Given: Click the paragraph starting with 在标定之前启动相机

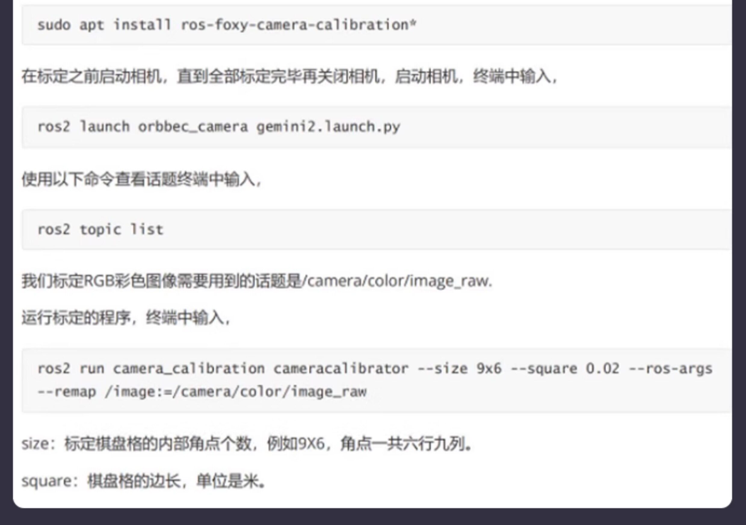Looking at the screenshot, I should pyautogui.click(x=289, y=77).
